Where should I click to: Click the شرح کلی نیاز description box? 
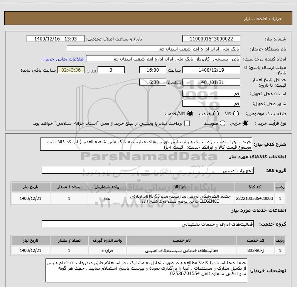coord(146,144)
